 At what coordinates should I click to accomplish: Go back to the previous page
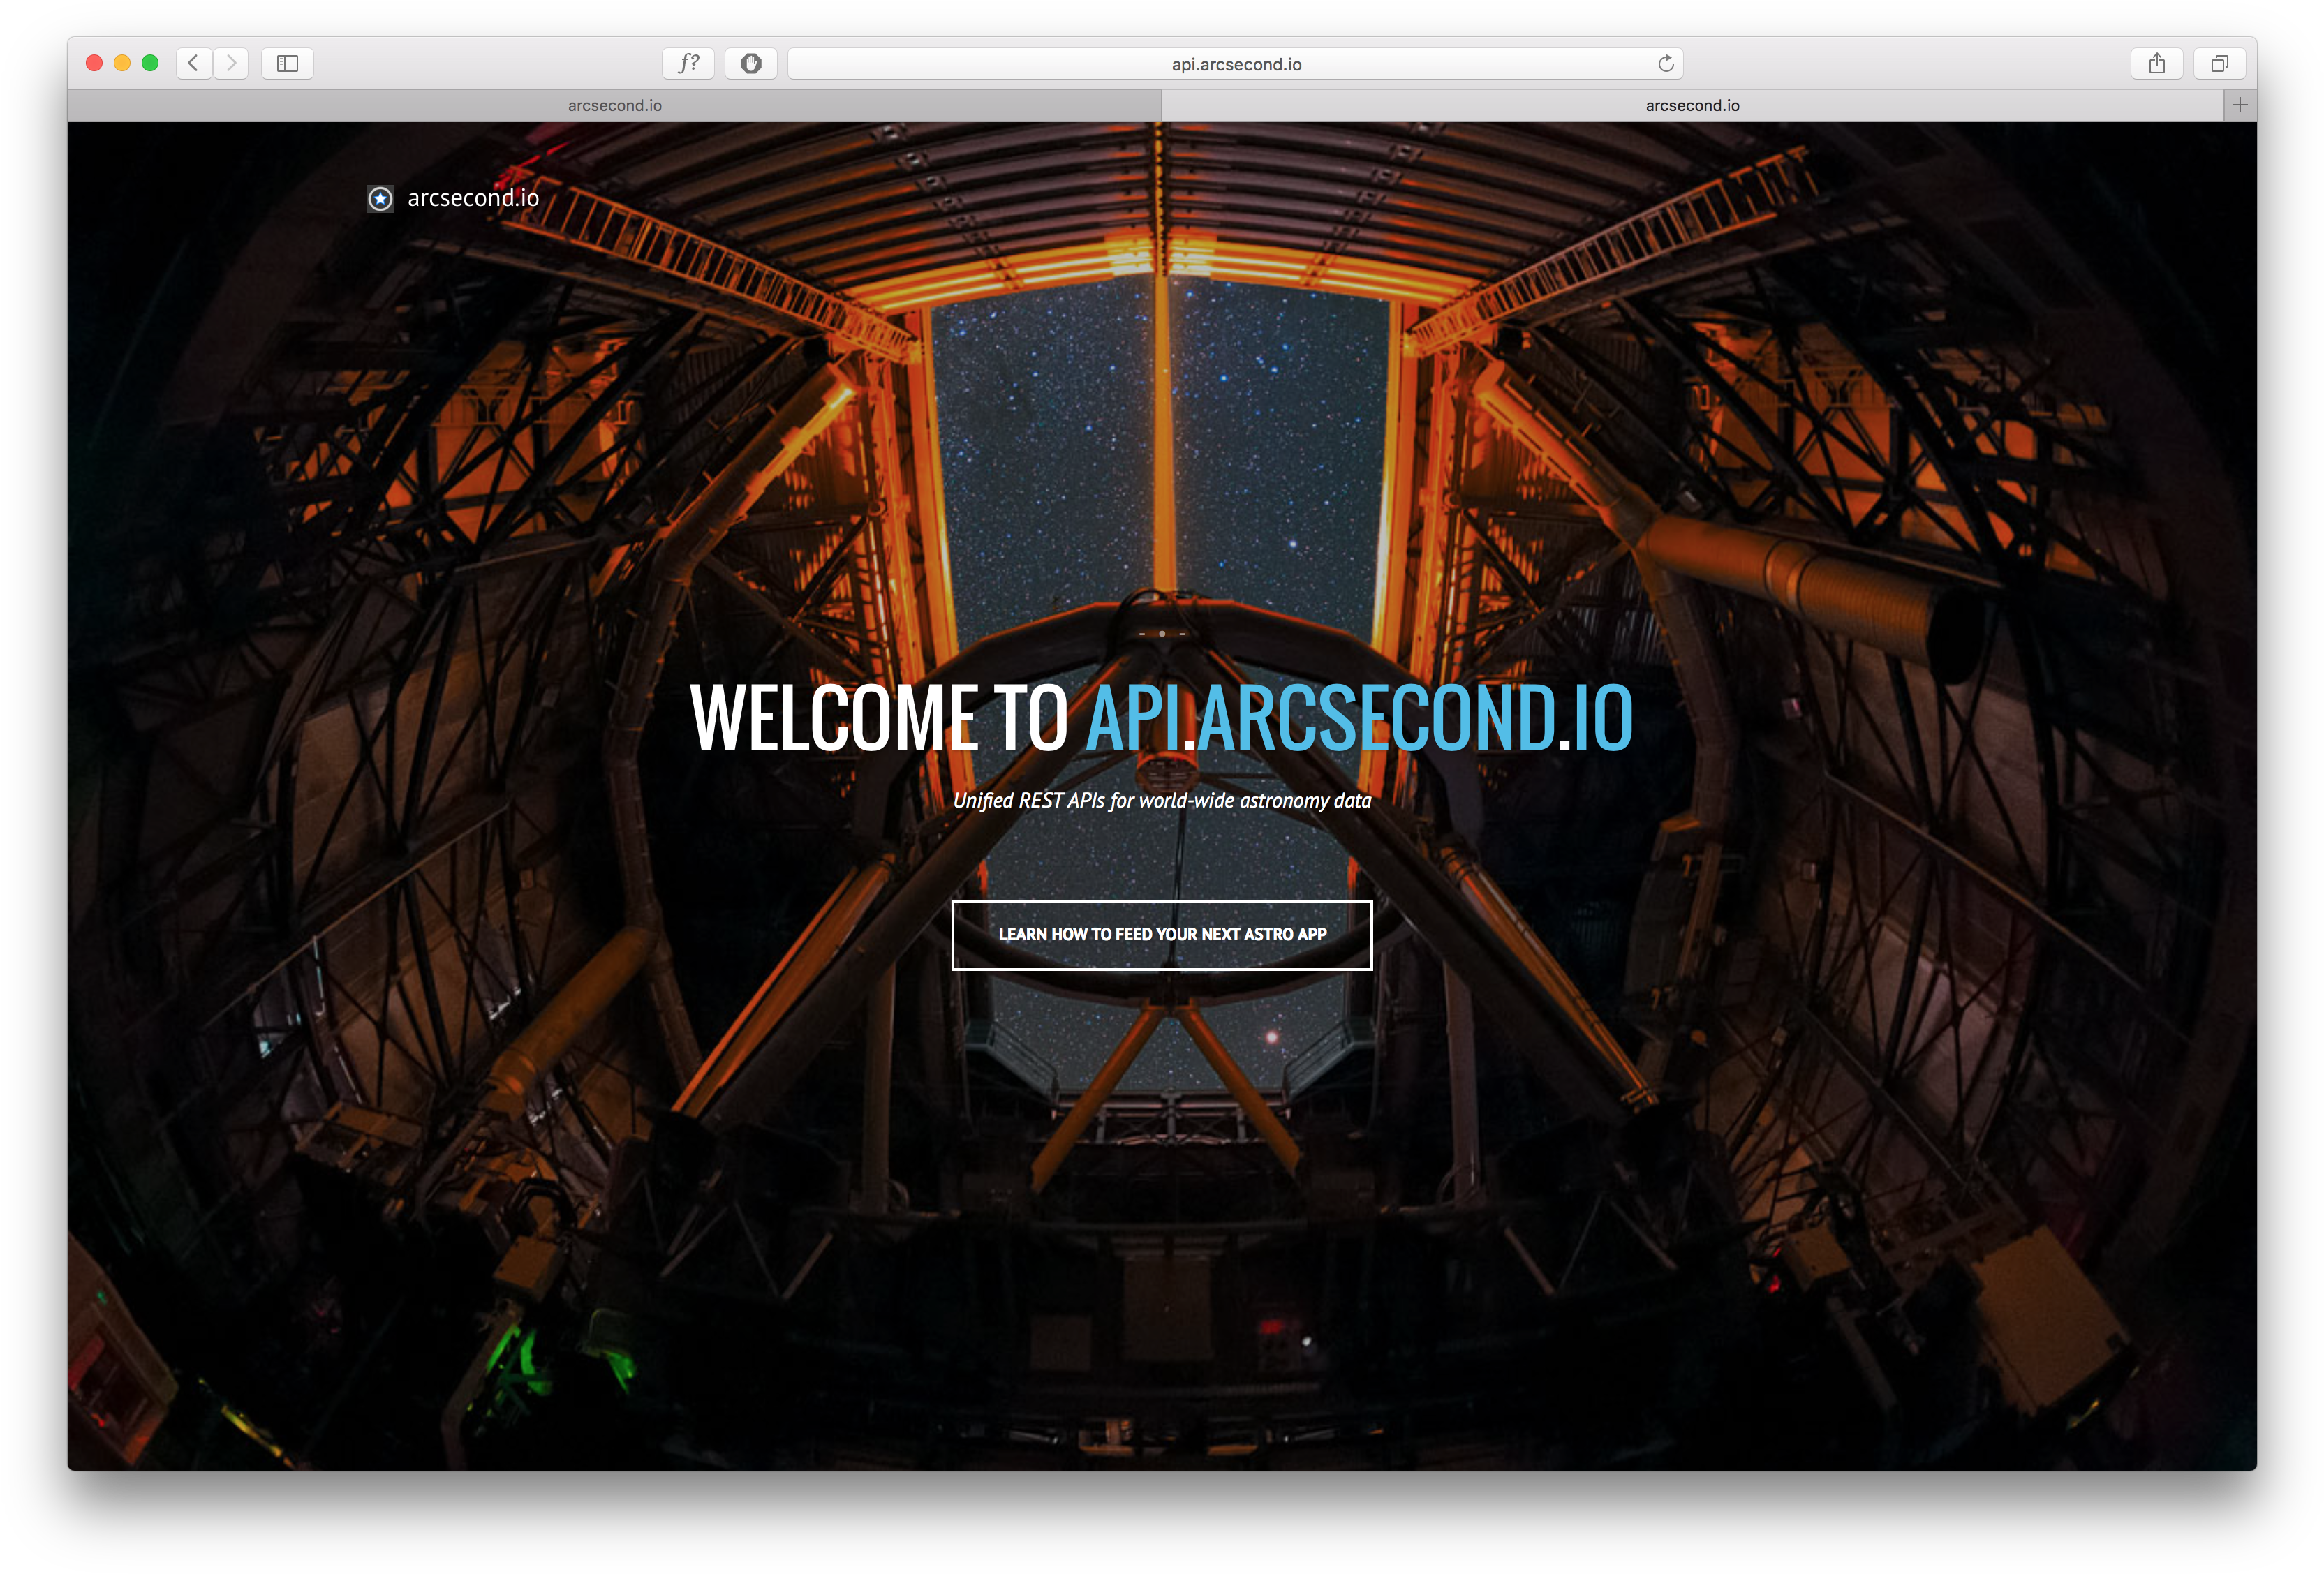tap(193, 63)
